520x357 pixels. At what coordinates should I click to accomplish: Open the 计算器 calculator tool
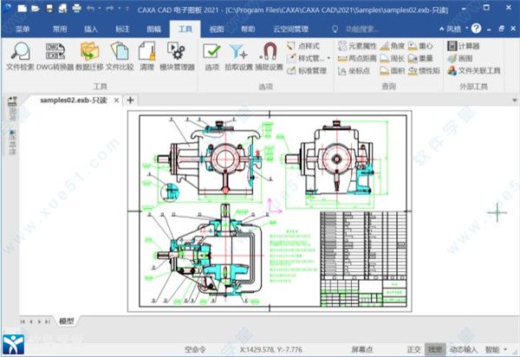coord(468,45)
